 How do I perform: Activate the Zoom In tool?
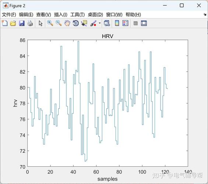point(50,23)
